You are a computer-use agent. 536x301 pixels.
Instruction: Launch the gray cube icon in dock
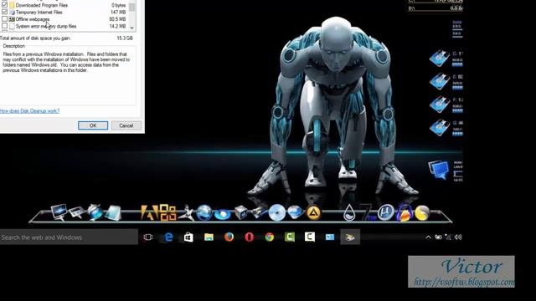click(241, 212)
